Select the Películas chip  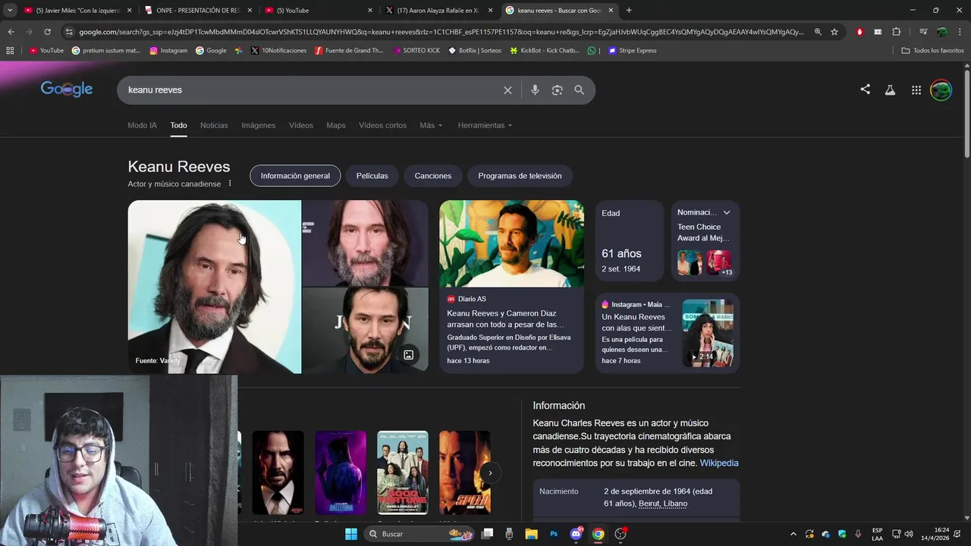tap(372, 176)
